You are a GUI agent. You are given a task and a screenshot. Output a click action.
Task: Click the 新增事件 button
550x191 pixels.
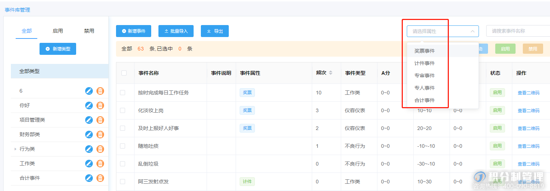click(133, 31)
